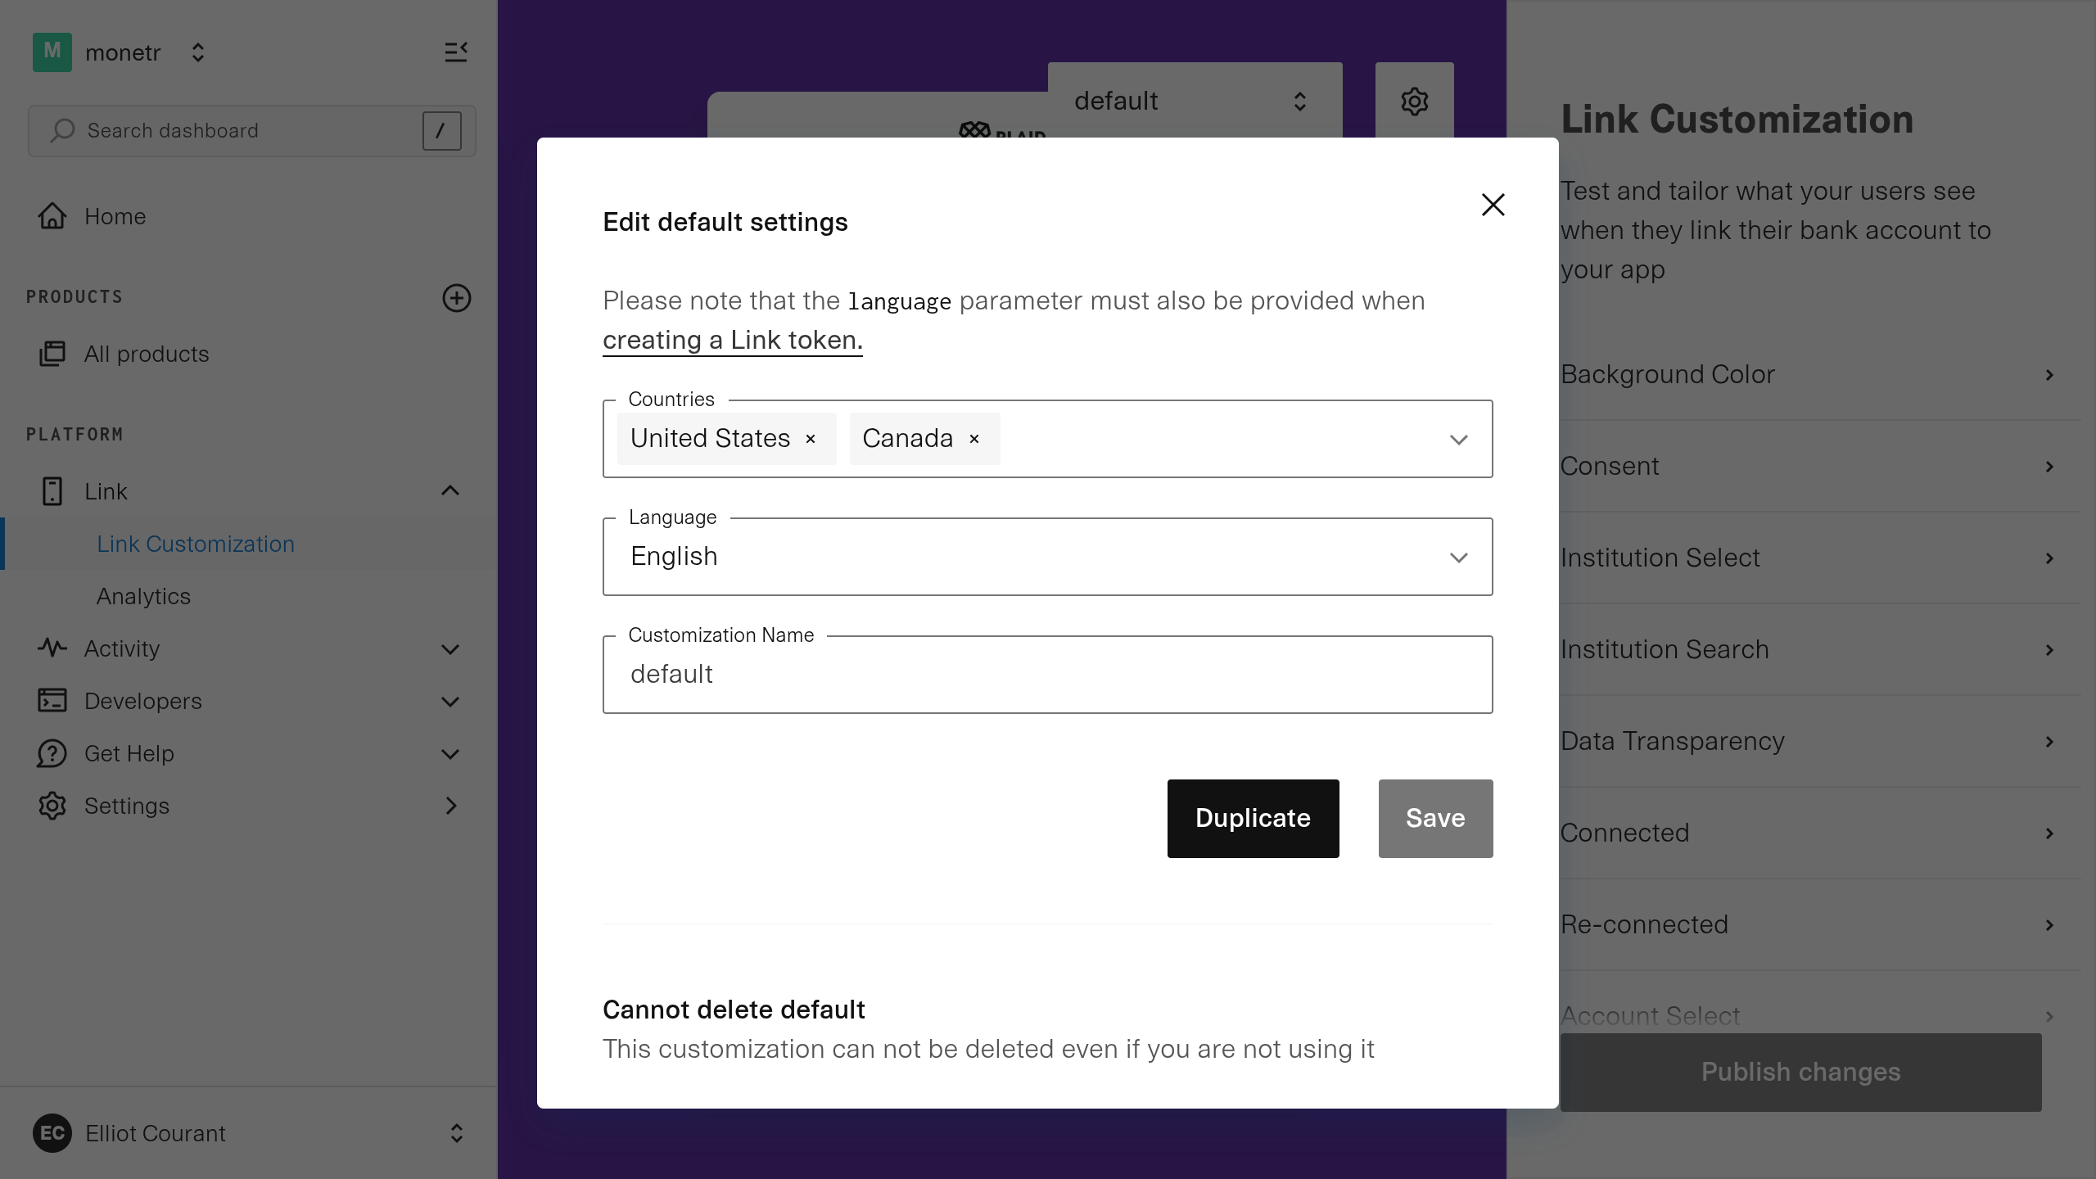
Task: Open the default customization selector
Action: coord(1194,102)
